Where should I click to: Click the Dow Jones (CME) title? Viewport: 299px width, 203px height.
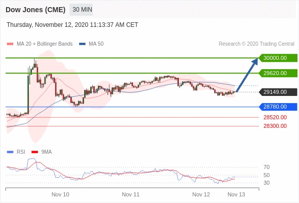pos(35,10)
